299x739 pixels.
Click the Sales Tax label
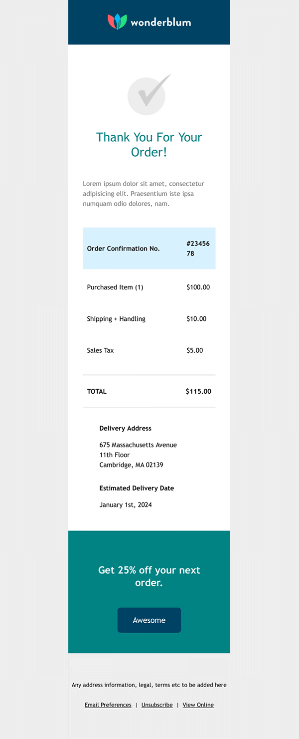click(100, 350)
